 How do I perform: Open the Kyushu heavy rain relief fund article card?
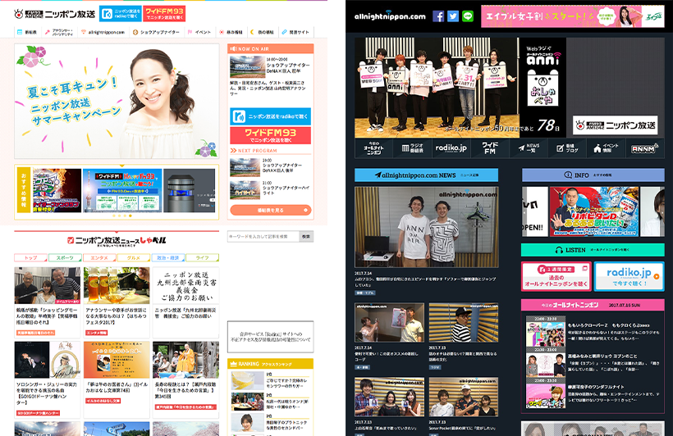pyautogui.click(x=185, y=302)
